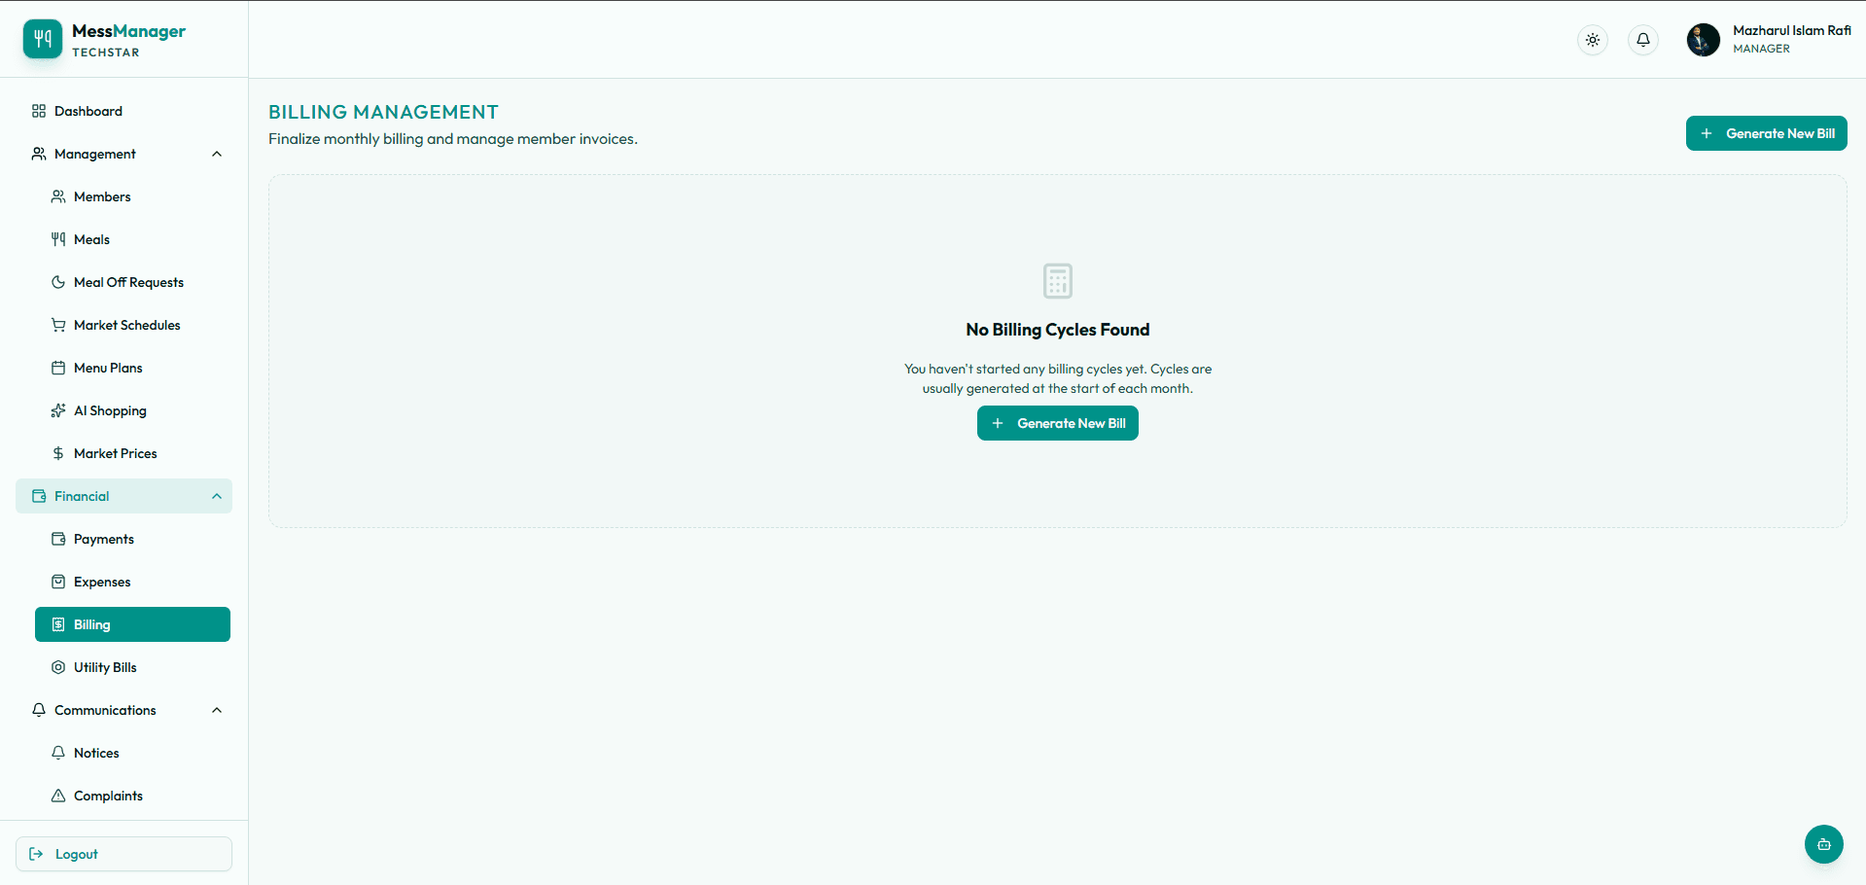Collapse the Communications section chevron

pyautogui.click(x=217, y=710)
